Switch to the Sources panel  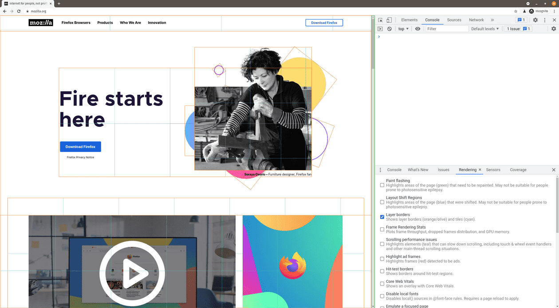[x=454, y=20]
